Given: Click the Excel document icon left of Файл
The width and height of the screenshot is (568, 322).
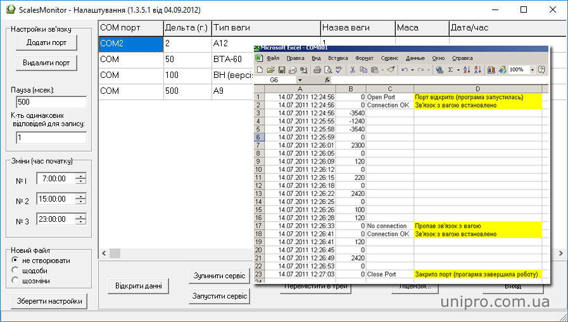Looking at the screenshot, I should pos(258,58).
